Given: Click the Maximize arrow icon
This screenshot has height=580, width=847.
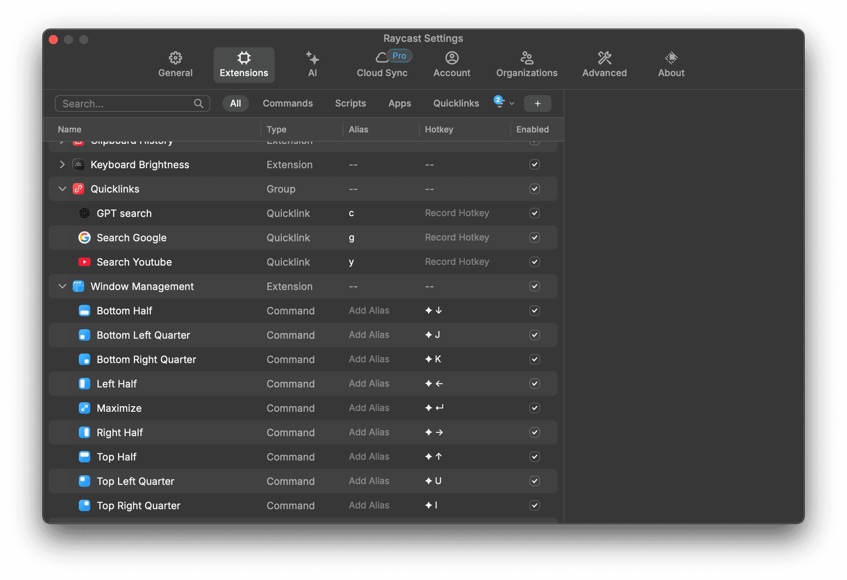Looking at the screenshot, I should click(x=85, y=408).
